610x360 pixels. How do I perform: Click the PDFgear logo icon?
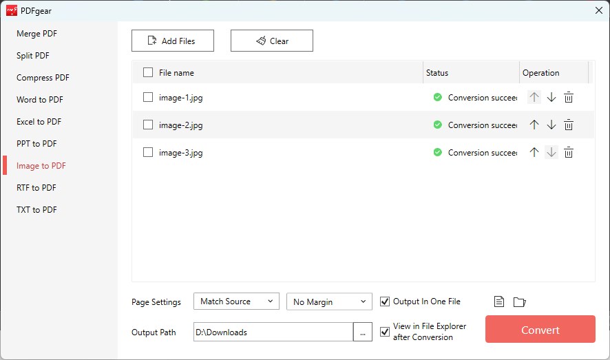tap(12, 10)
